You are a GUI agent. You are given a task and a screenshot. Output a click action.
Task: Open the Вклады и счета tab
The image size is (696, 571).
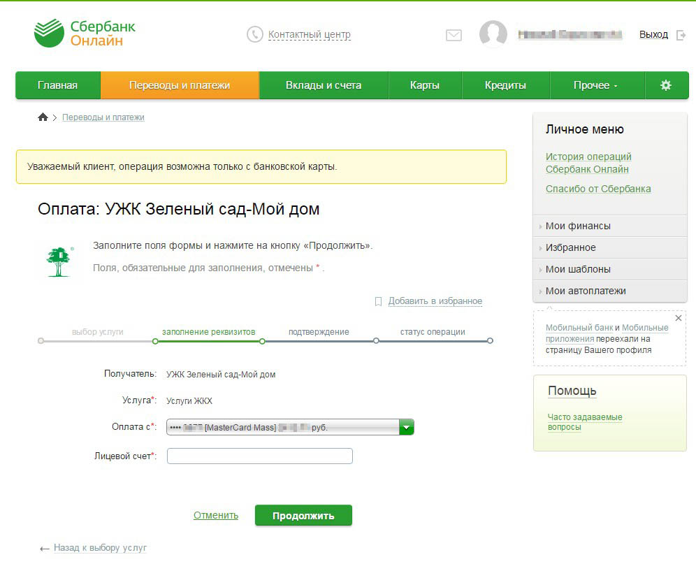pos(324,85)
